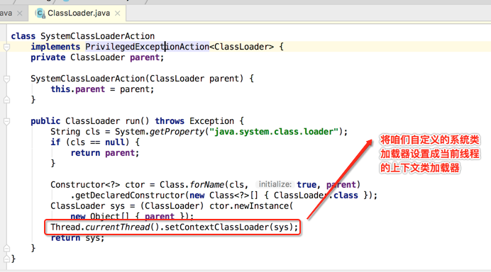
Task: Click 'this.parent = parent;' assignment line
Action: coord(102,89)
